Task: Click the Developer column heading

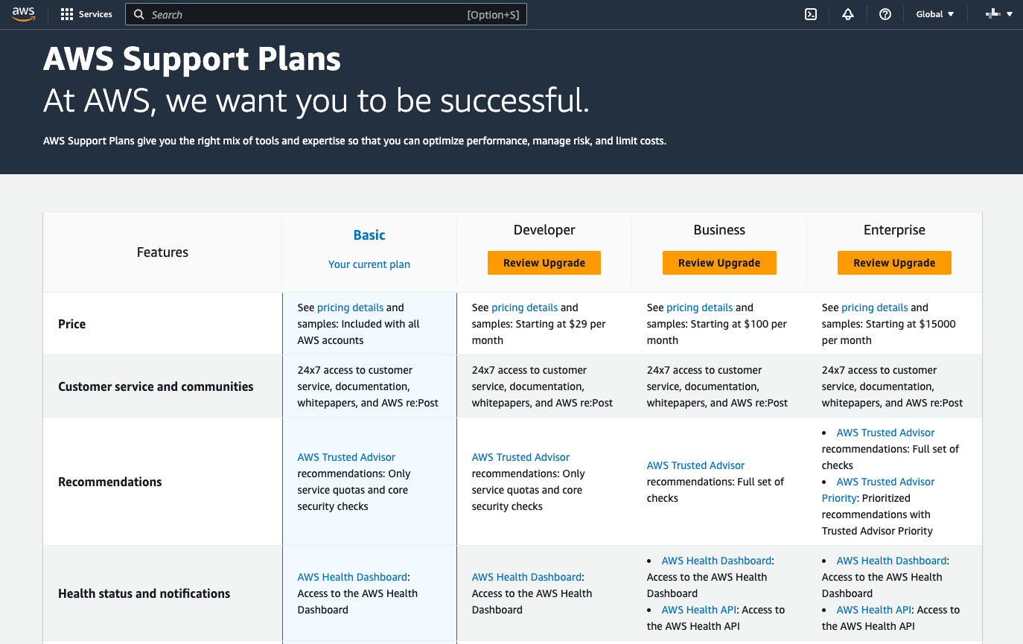Action: pos(544,230)
